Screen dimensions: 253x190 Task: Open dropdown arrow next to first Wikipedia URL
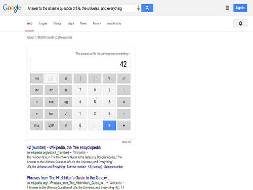[71, 153]
